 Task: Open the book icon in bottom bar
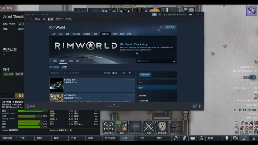(193, 138)
